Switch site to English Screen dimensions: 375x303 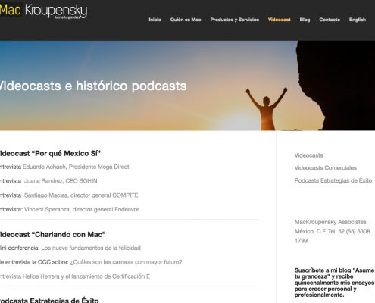358,20
